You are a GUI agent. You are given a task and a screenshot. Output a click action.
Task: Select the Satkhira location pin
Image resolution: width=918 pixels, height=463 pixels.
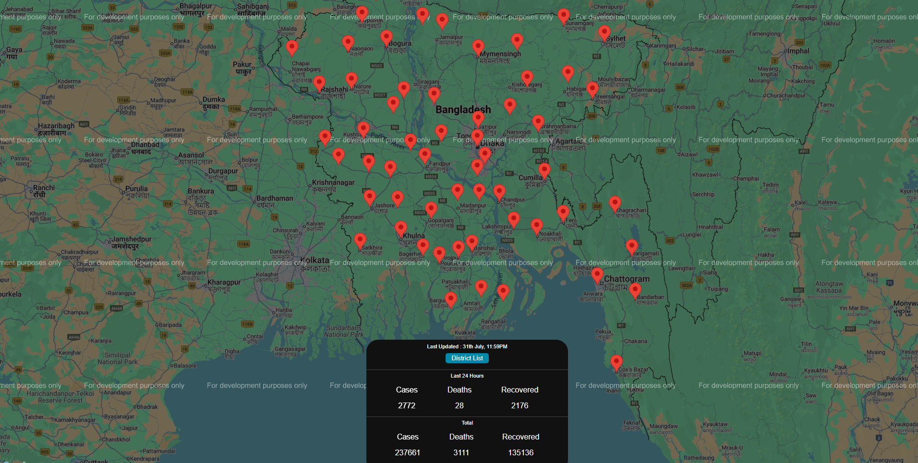[x=360, y=240]
